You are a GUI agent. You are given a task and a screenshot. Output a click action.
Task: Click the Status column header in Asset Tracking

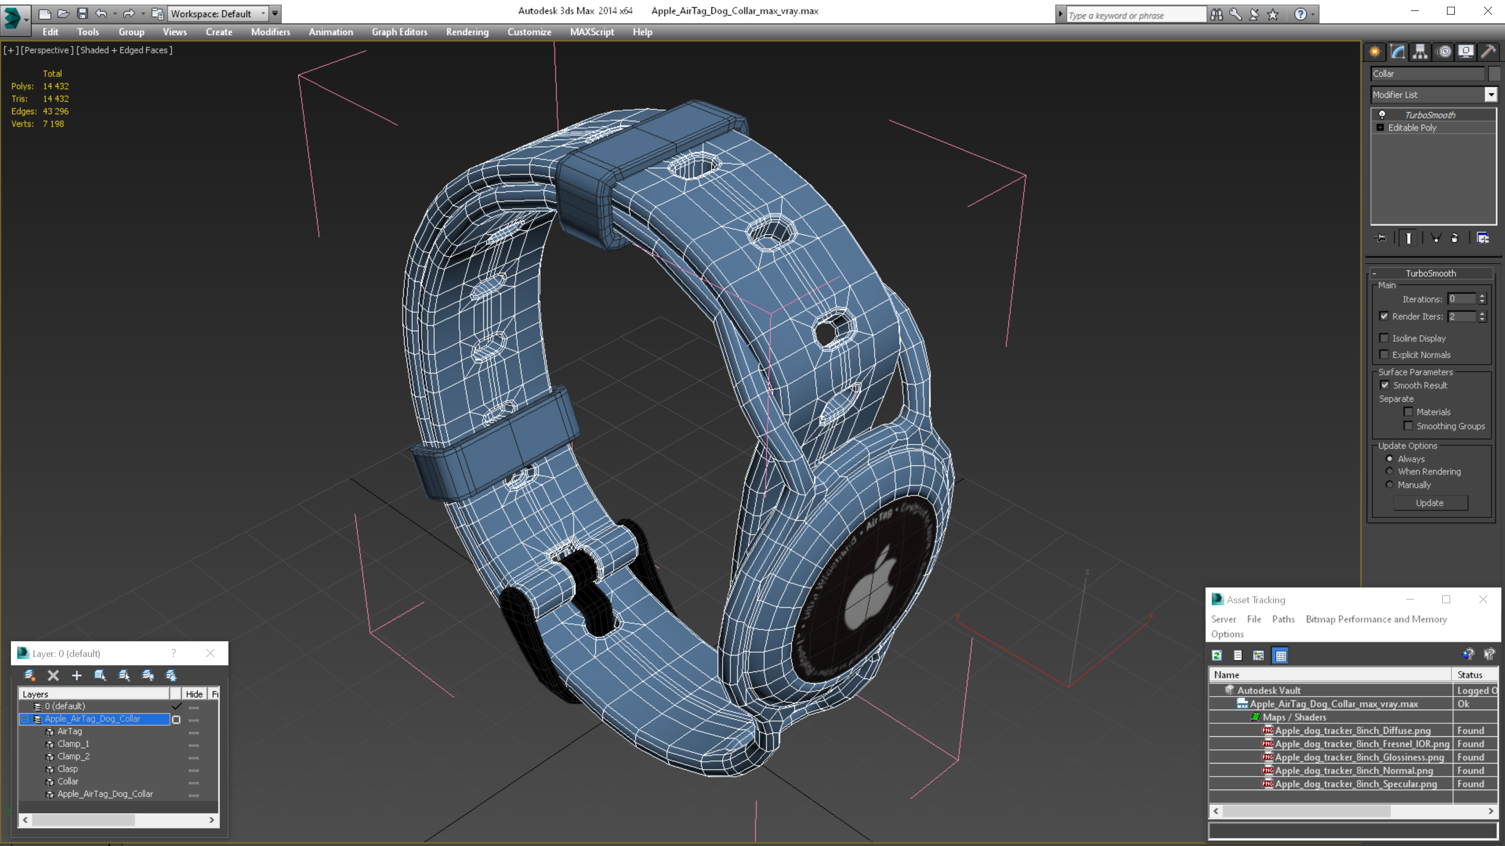(x=1474, y=675)
